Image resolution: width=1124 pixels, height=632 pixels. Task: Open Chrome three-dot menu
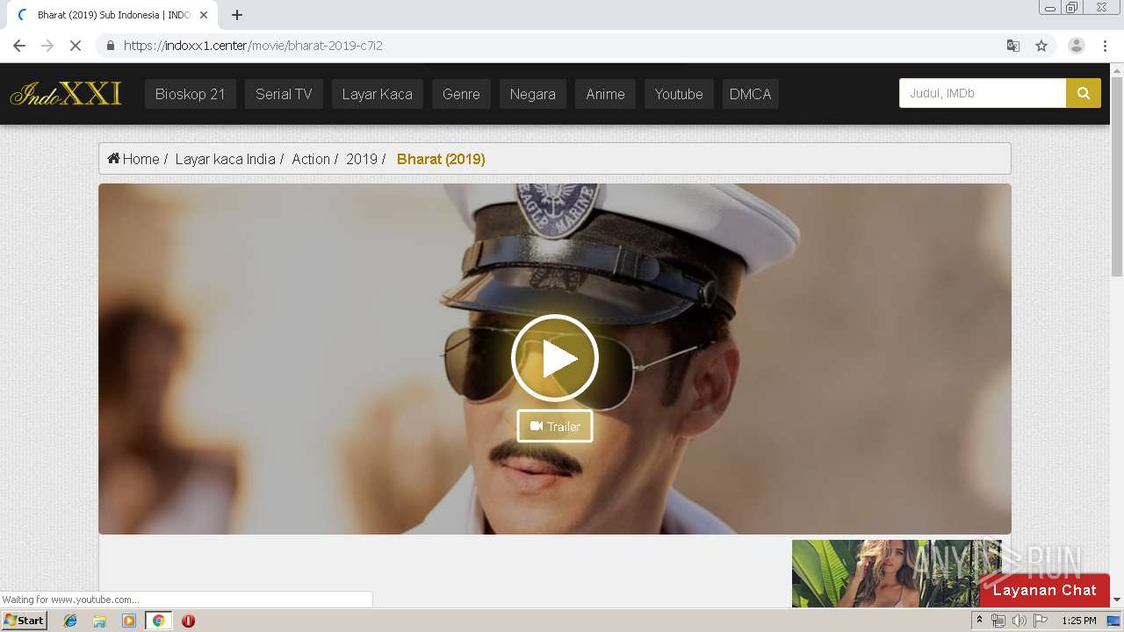pos(1106,46)
